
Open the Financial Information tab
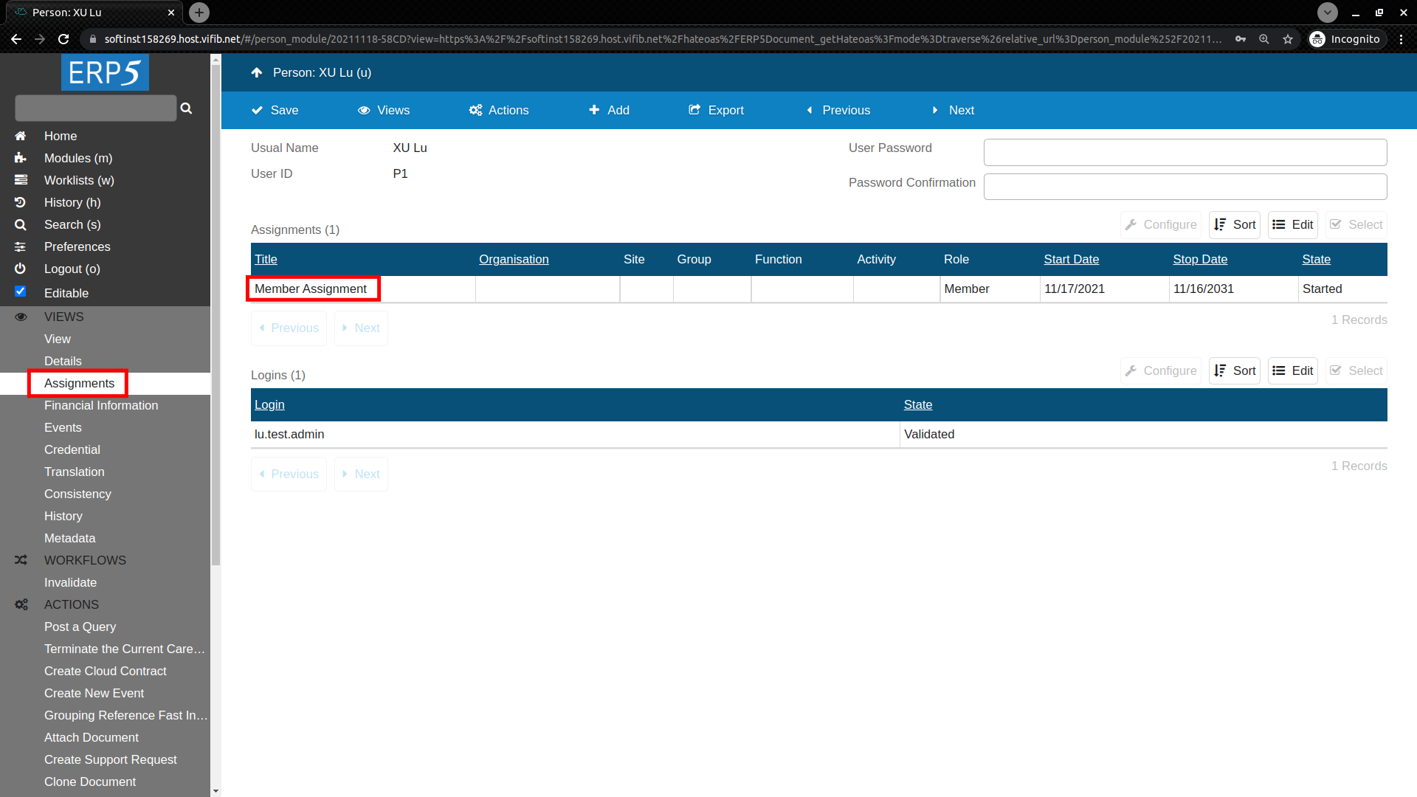tap(101, 405)
